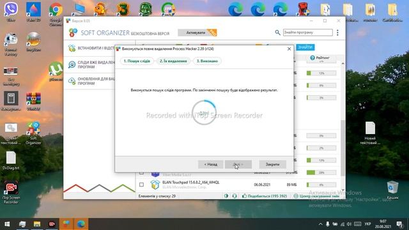Close the Process Hacker removal dialog
409x230 pixels.
pos(289,49)
